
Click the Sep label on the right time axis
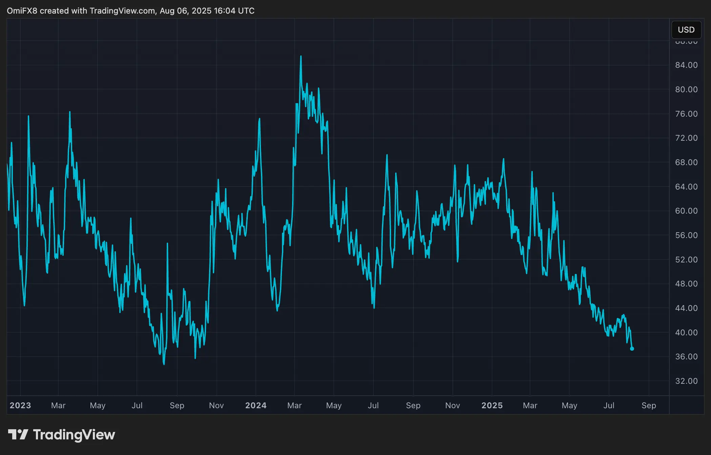pos(648,405)
